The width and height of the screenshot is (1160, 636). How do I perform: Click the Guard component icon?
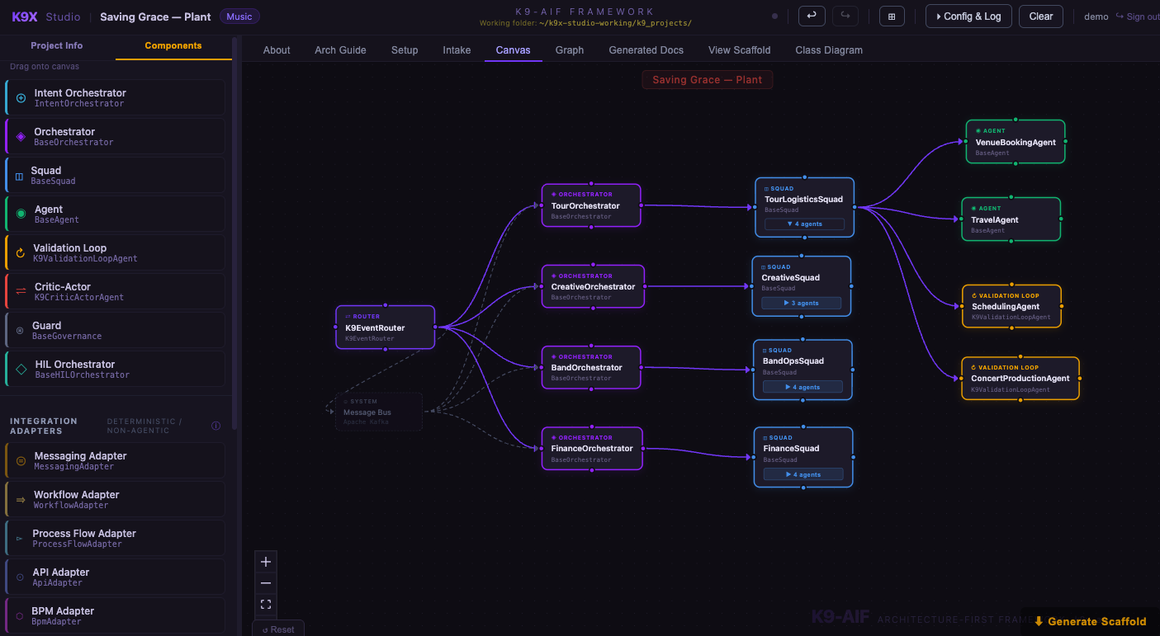click(x=20, y=331)
